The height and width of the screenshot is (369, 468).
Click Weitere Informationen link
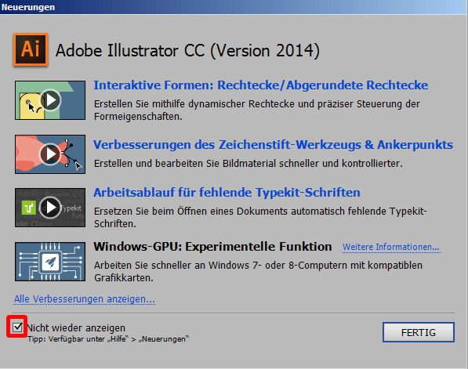coord(390,247)
